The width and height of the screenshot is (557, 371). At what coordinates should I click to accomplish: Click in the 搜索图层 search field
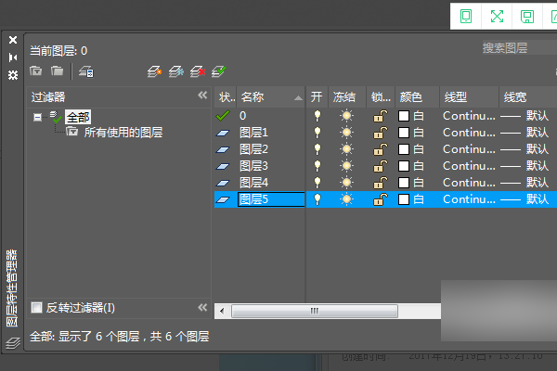click(517, 48)
